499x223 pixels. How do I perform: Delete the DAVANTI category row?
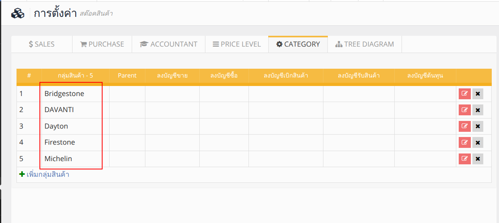point(478,110)
